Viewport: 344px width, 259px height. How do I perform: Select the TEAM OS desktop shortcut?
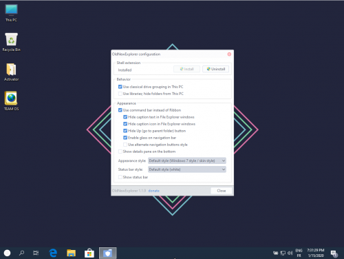point(11,101)
